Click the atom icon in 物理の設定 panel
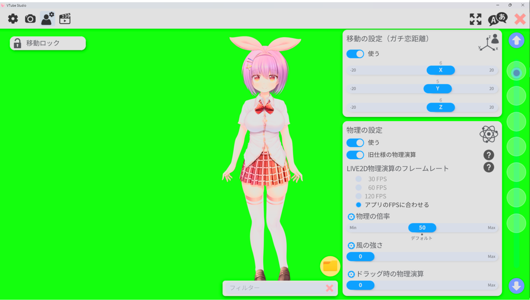The width and height of the screenshot is (530, 300). point(489,134)
